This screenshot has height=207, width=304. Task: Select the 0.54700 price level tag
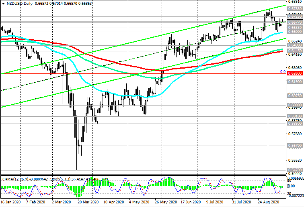point(295,170)
